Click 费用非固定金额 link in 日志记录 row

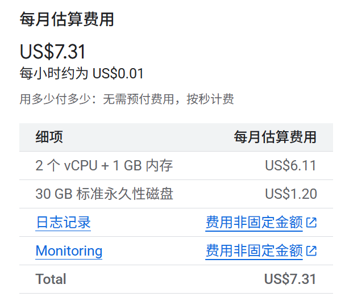(x=254, y=223)
